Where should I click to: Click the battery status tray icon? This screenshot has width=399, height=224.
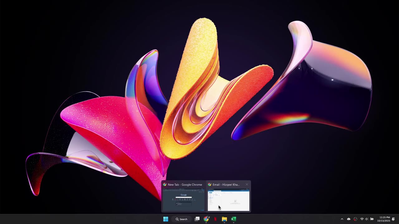[x=372, y=219]
